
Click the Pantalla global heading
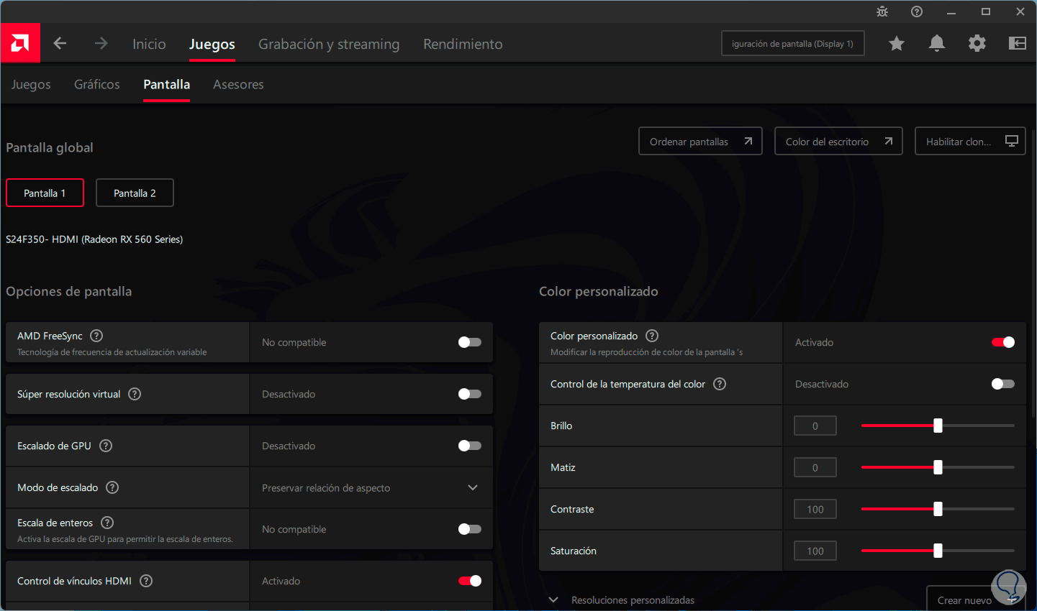[x=50, y=147]
